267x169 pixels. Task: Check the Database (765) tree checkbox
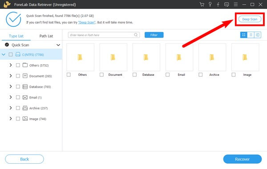[18, 87]
